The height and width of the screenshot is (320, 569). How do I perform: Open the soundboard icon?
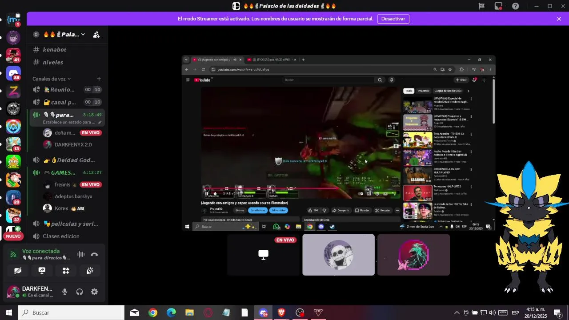coord(90,271)
